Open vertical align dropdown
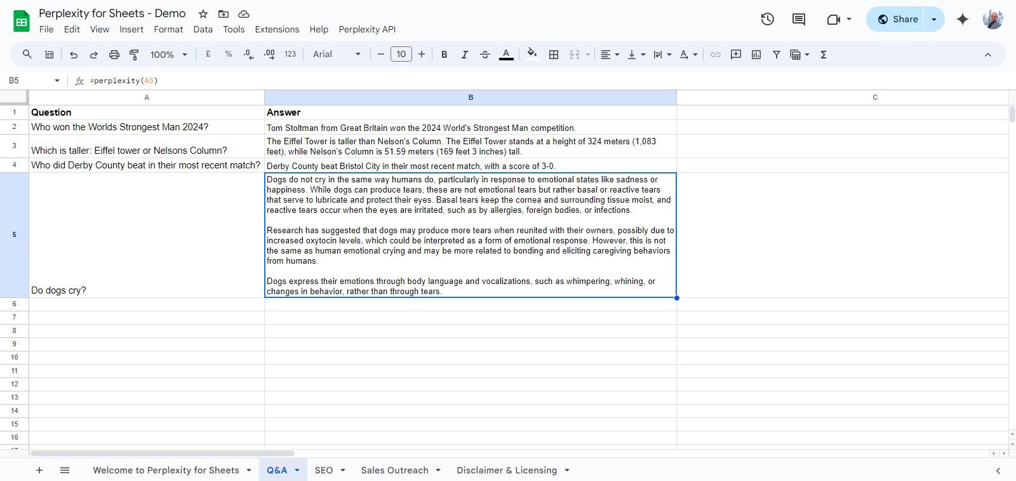 [x=636, y=55]
